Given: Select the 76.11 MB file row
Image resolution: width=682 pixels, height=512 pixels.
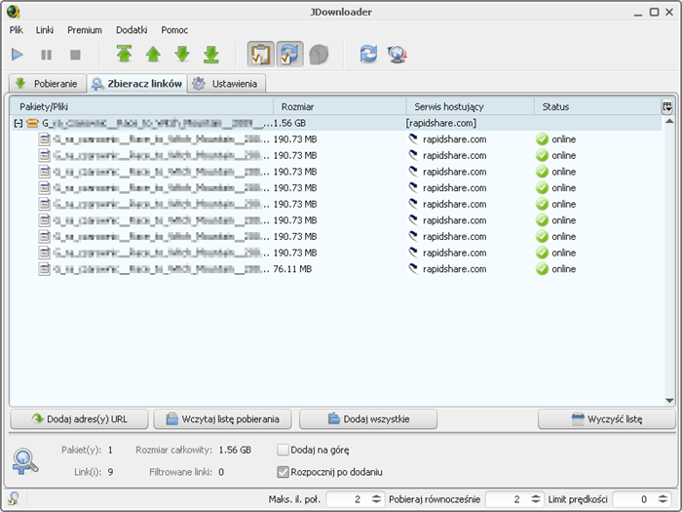Looking at the screenshot, I should click(x=336, y=269).
